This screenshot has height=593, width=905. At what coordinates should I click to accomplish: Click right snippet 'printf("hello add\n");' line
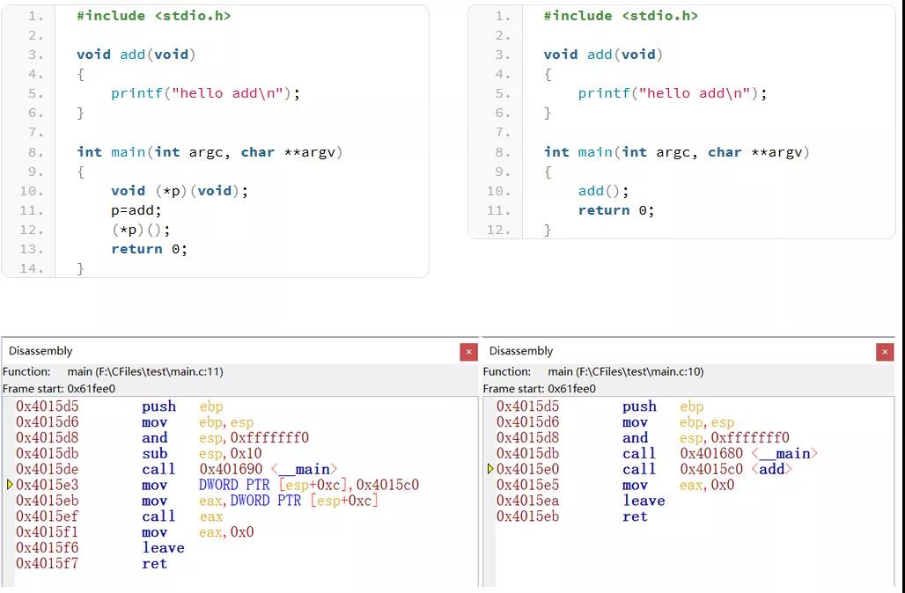[673, 93]
